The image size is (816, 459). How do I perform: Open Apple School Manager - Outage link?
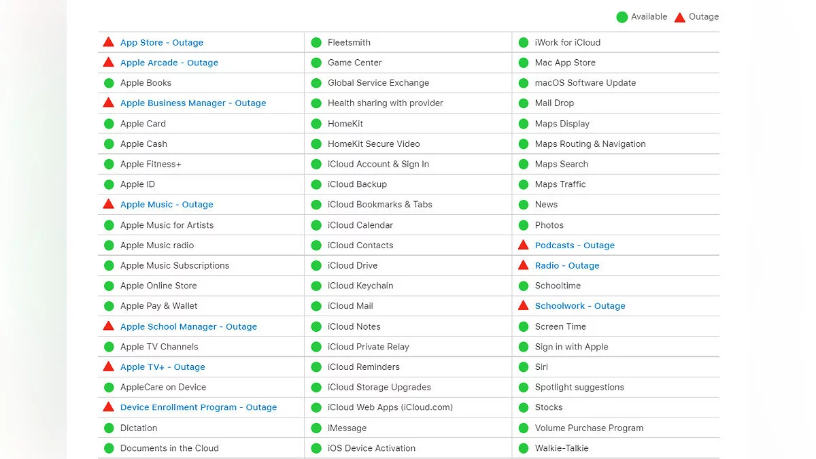[188, 326]
